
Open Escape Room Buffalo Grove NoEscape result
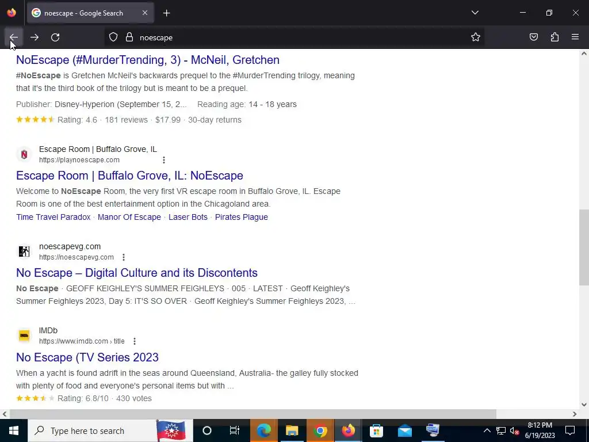[x=129, y=176]
